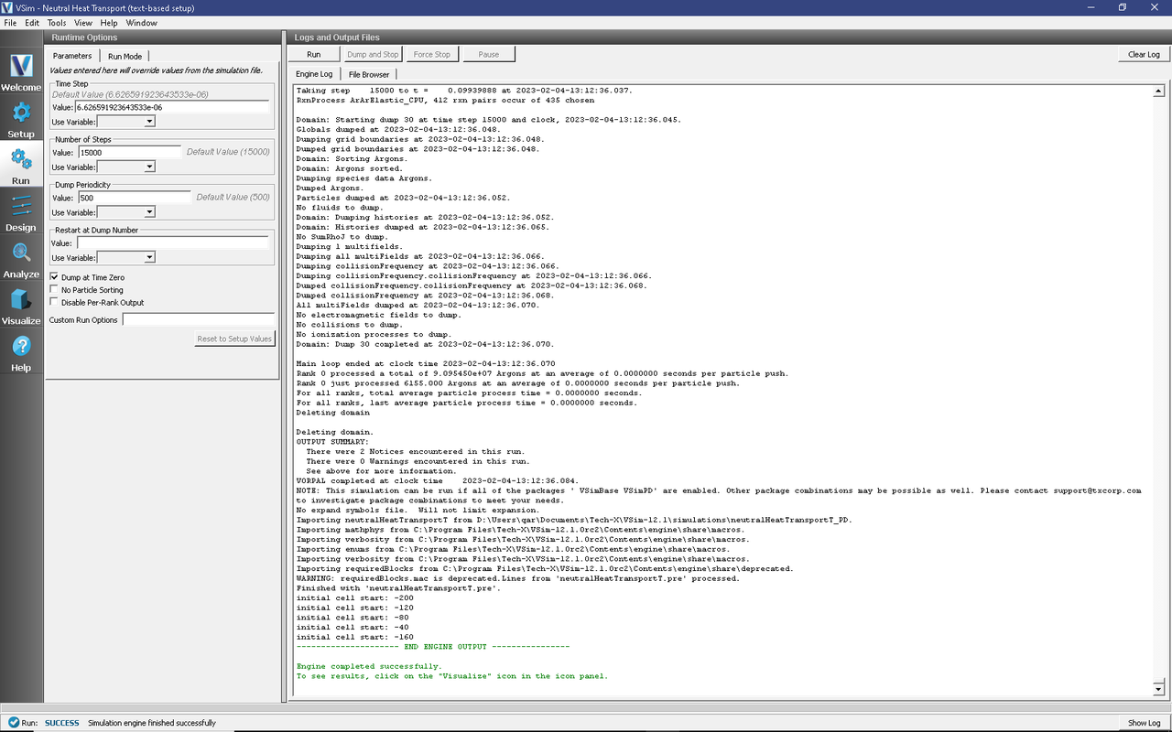Viewport: 1172px width, 732px height.
Task: Click the 'initial cell start: -200' line
Action: (355, 597)
